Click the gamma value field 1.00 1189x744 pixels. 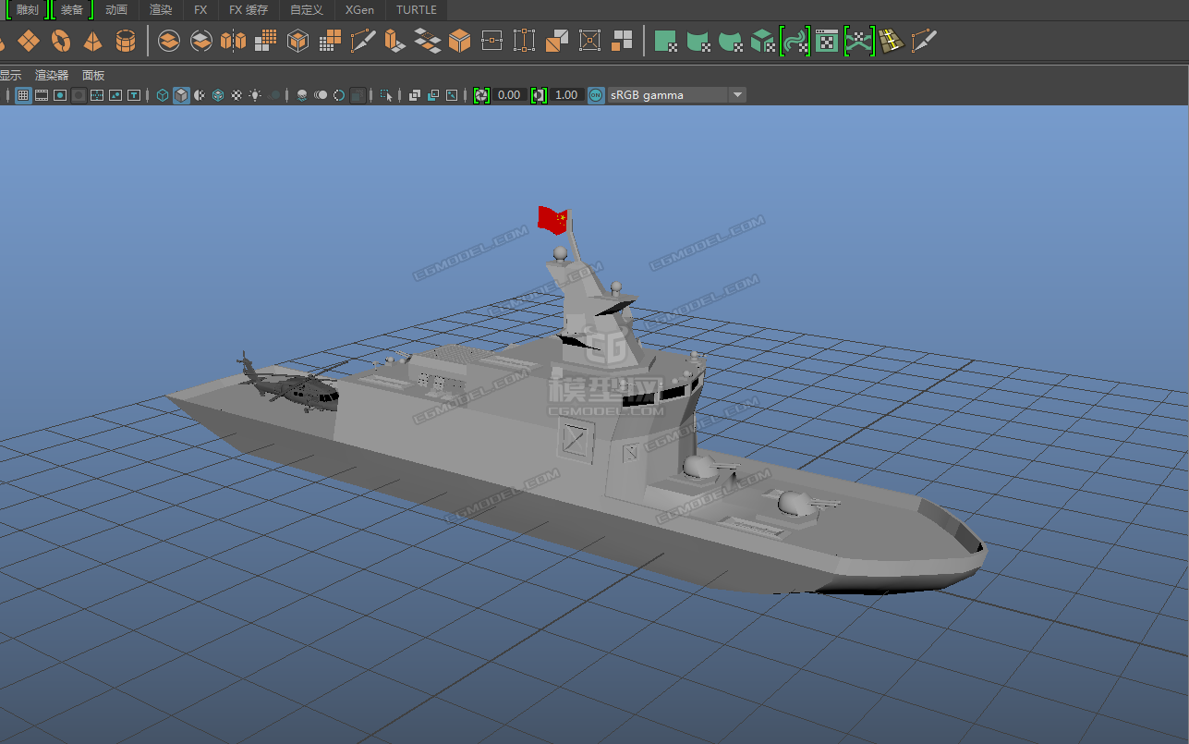[x=566, y=95]
